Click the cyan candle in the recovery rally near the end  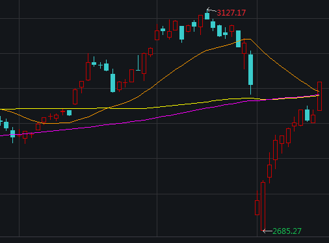point(307,115)
